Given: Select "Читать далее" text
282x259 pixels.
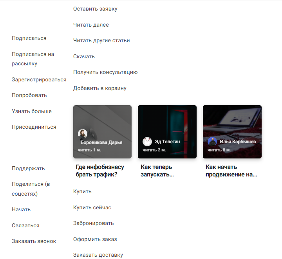Looking at the screenshot, I should 91,25.
